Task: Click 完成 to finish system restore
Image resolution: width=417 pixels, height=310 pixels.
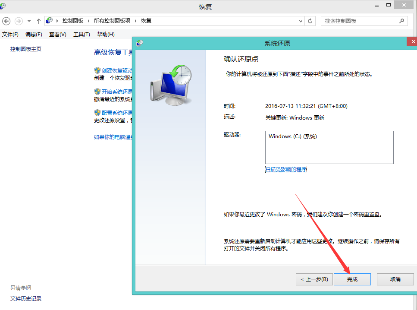Action: pos(352,279)
